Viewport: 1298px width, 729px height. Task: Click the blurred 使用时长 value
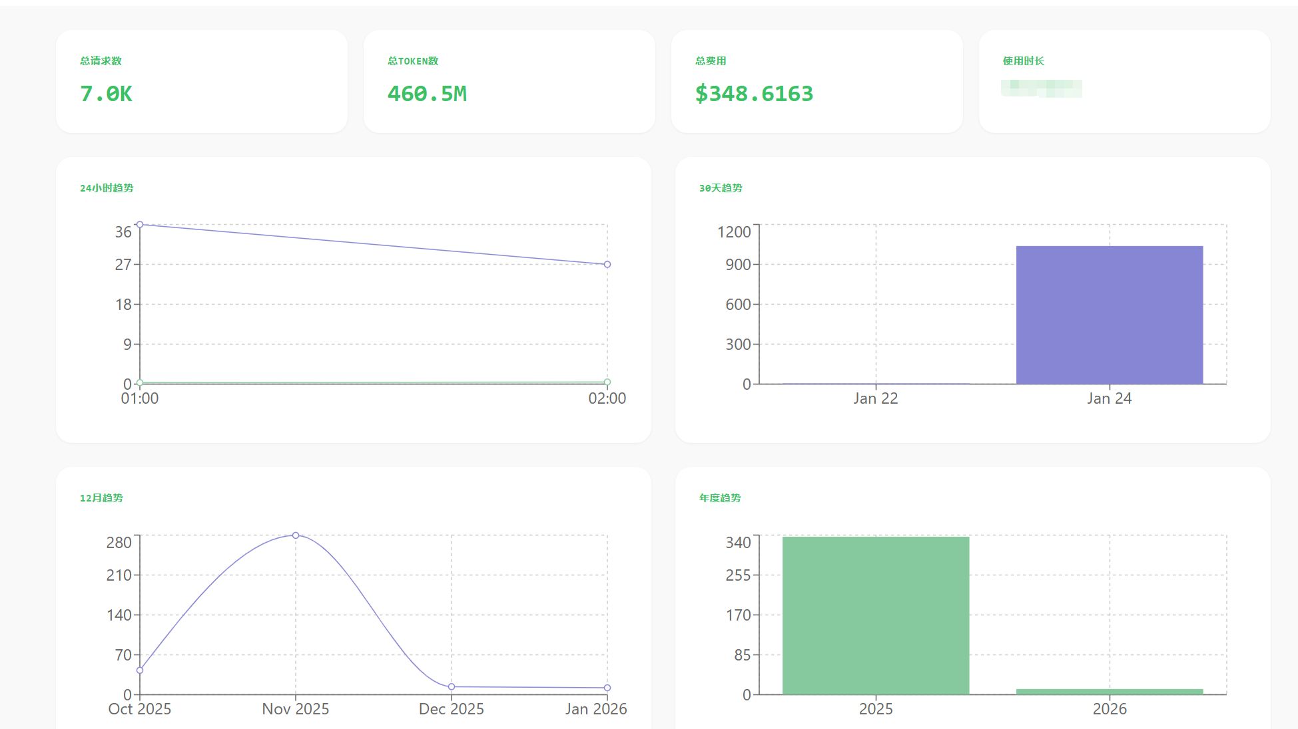1041,88
